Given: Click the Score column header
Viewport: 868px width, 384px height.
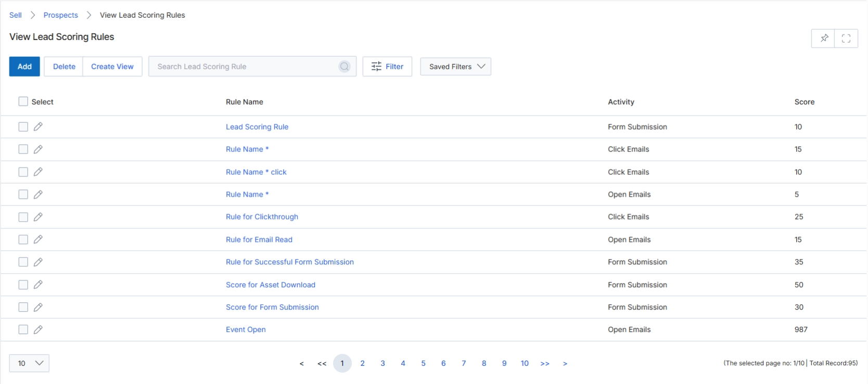Looking at the screenshot, I should pos(805,102).
